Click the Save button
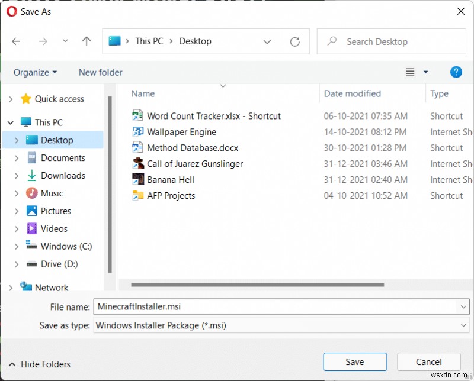Screen dimensions: 474x381 point(355,361)
